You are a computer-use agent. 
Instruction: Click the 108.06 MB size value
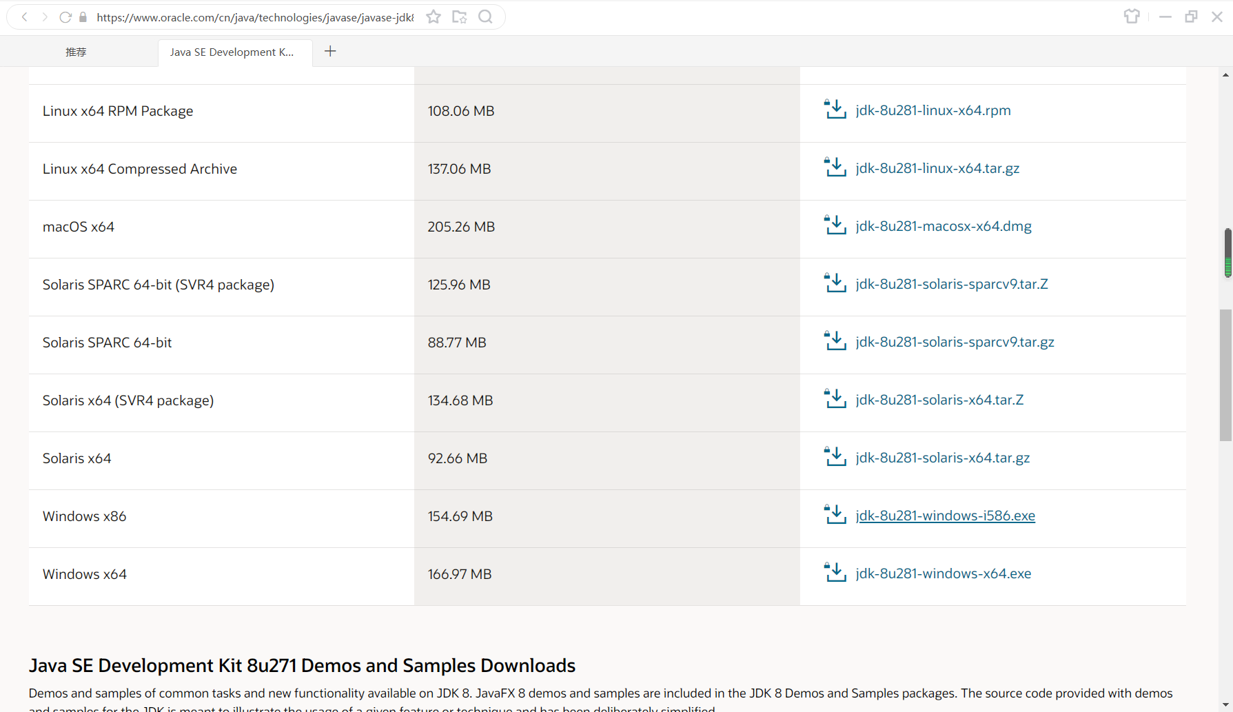(x=461, y=111)
